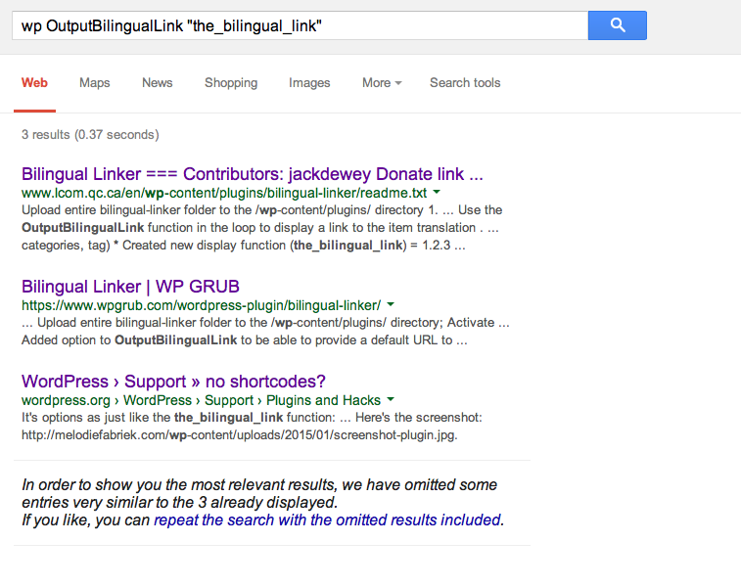This screenshot has height=587, width=741.
Task: Expand the arrow next to lcom.qc.ca readme.txt URL
Action: (437, 192)
